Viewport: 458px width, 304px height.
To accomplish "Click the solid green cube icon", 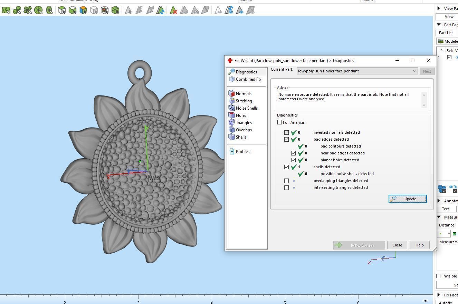I will pyautogui.click(x=115, y=10).
